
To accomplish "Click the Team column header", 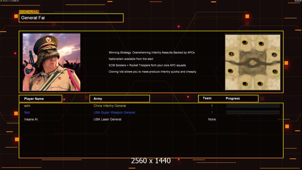I will click(x=207, y=98).
